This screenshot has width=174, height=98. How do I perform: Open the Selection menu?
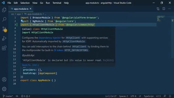[25, 3]
